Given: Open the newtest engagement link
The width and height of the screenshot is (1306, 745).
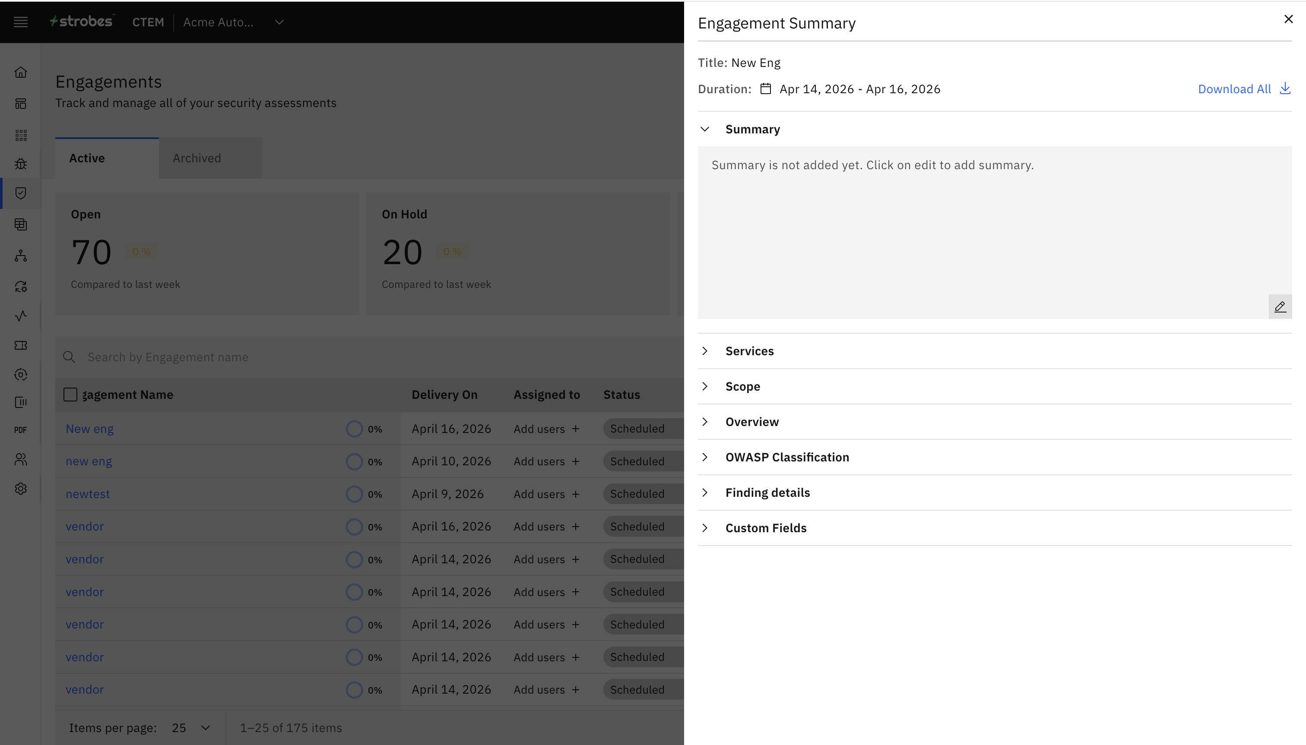Looking at the screenshot, I should pyautogui.click(x=88, y=494).
